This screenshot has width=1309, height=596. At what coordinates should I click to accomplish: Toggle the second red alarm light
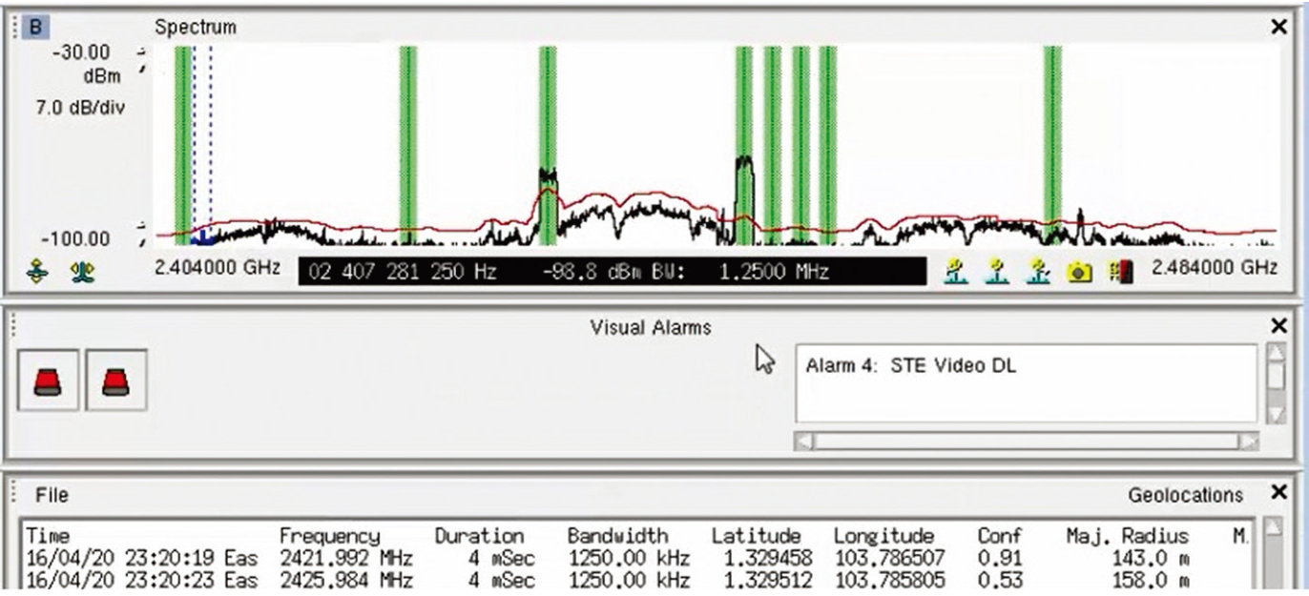pyautogui.click(x=116, y=380)
